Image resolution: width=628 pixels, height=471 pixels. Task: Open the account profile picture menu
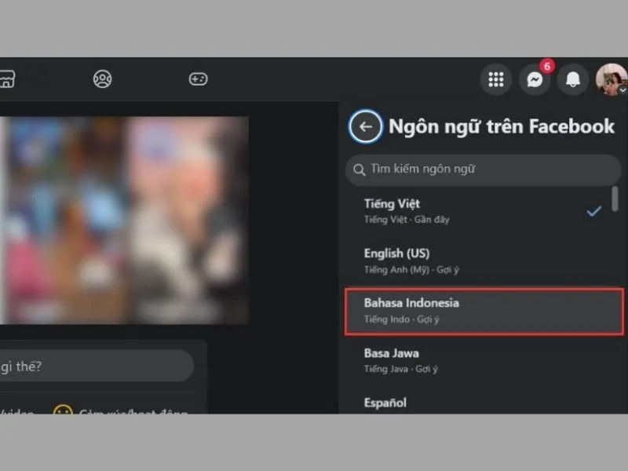612,79
